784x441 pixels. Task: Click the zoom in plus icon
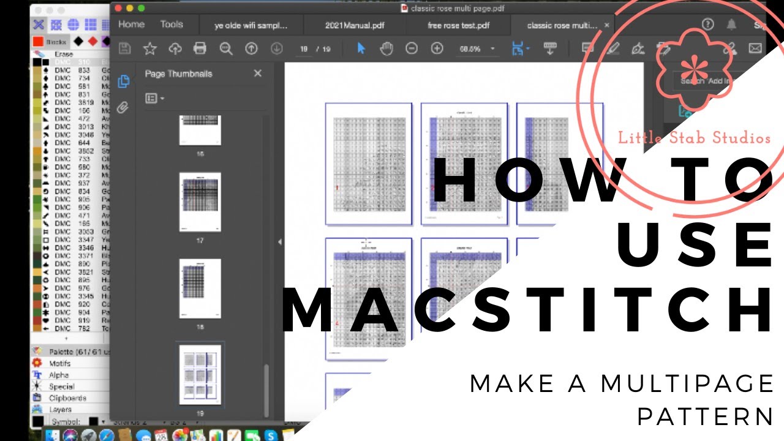point(437,48)
